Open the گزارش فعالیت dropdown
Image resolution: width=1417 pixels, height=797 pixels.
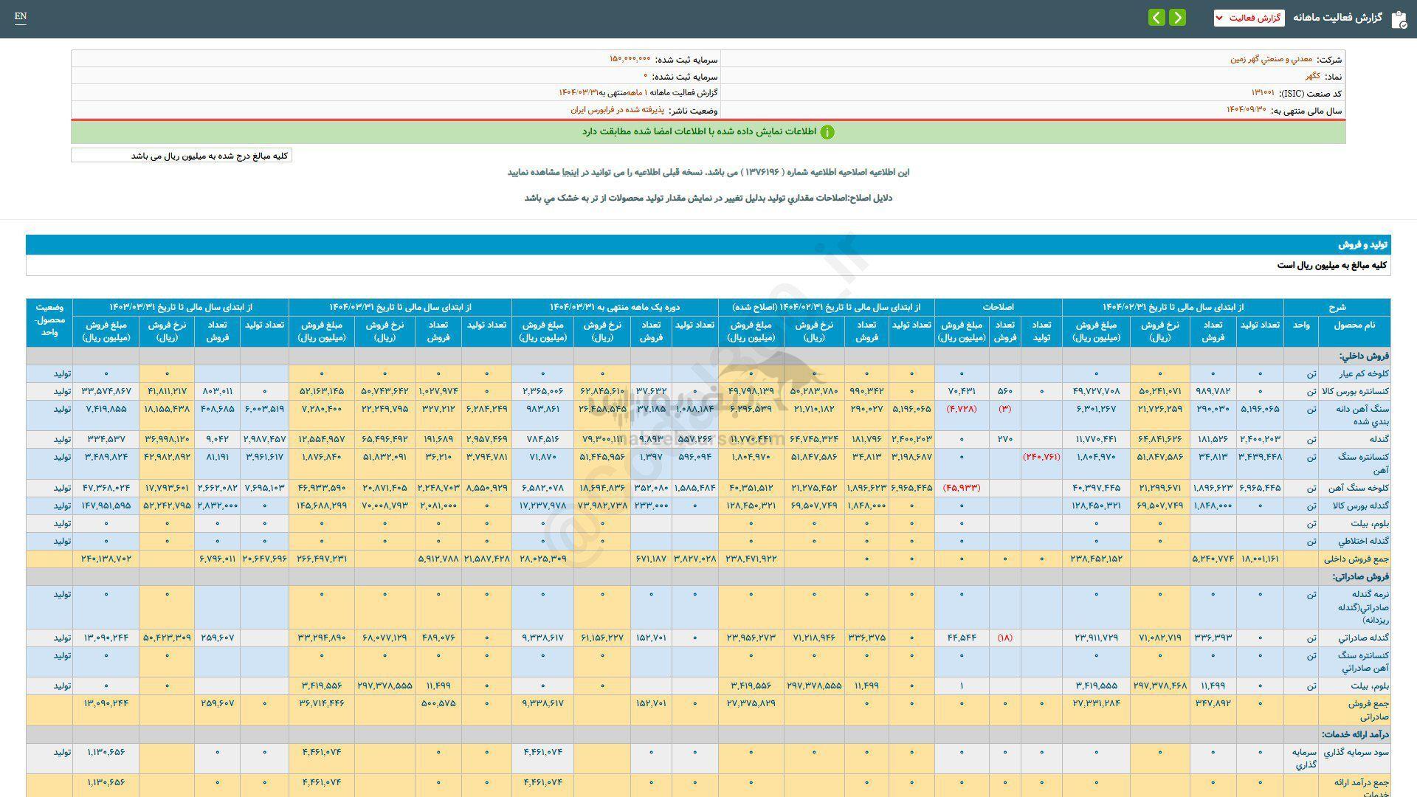1249,18
